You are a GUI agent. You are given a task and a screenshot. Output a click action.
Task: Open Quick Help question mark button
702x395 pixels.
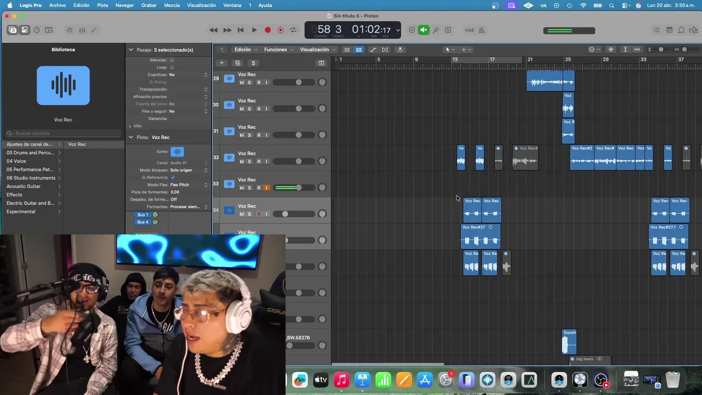[x=37, y=30]
